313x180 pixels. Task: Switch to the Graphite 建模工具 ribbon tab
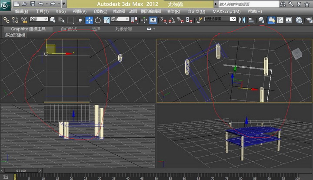pos(28,29)
